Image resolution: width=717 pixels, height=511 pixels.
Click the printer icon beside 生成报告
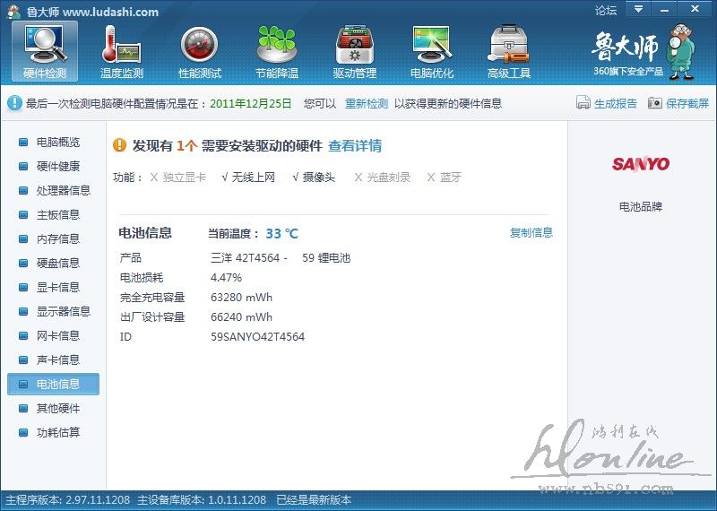pyautogui.click(x=583, y=103)
